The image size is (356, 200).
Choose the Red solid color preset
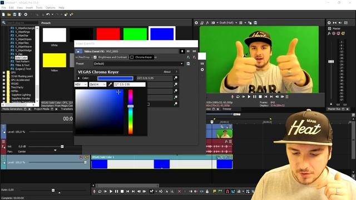pyautogui.click(x=108, y=34)
